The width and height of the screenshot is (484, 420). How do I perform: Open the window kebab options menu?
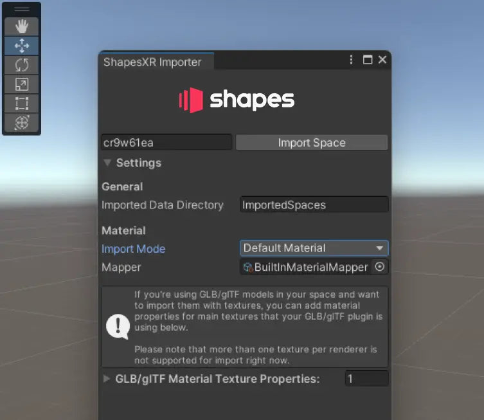pos(351,60)
